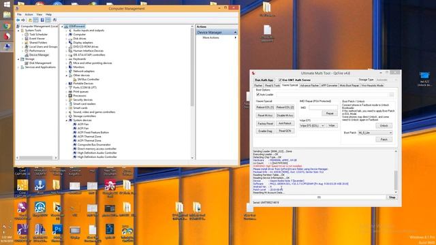The image size is (436, 245).
Task: Select Local Users and Groups node
Action: pyautogui.click(x=43, y=47)
